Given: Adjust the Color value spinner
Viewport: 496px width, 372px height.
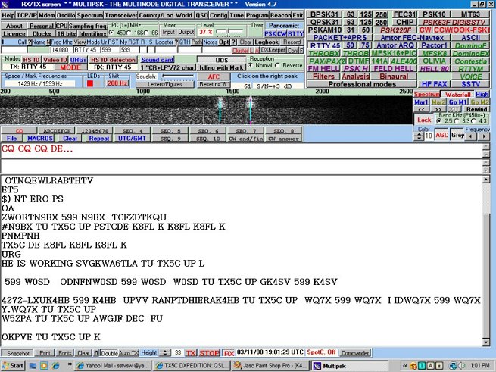Looking at the screenshot, I should 419,136.
